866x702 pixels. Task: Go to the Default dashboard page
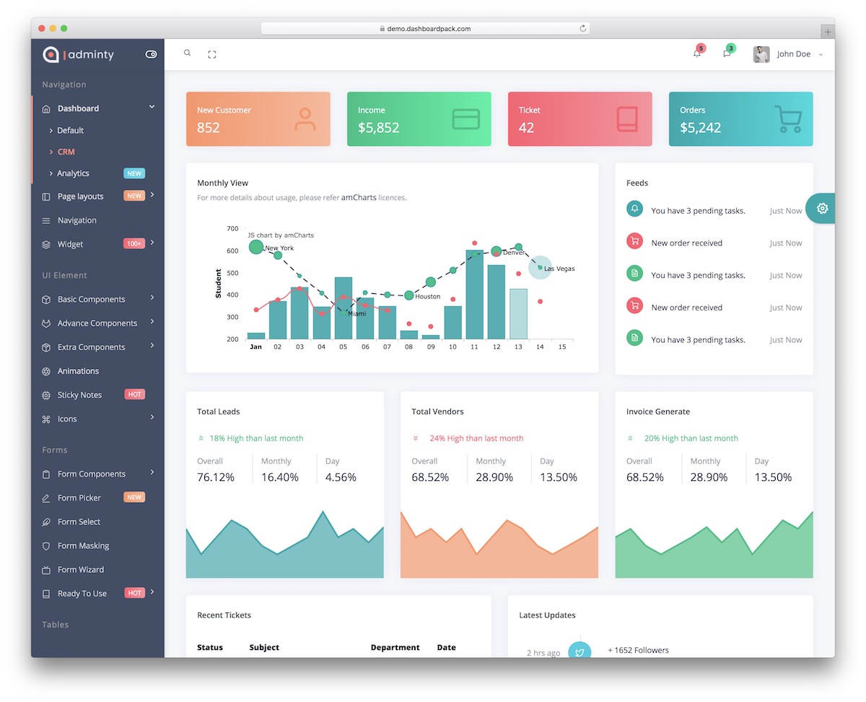click(x=71, y=131)
